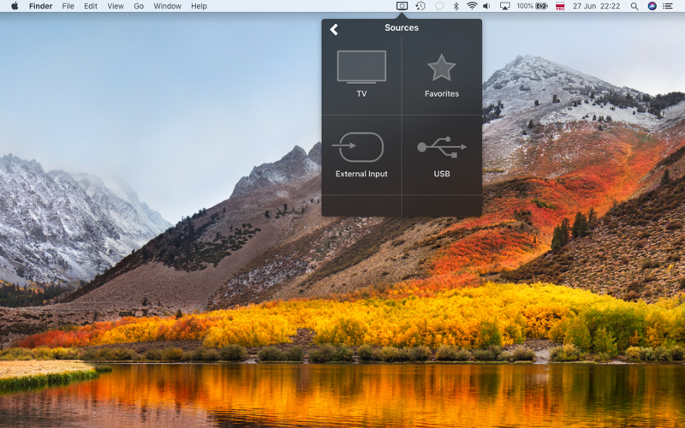Click the date and time clock

pyautogui.click(x=598, y=6)
